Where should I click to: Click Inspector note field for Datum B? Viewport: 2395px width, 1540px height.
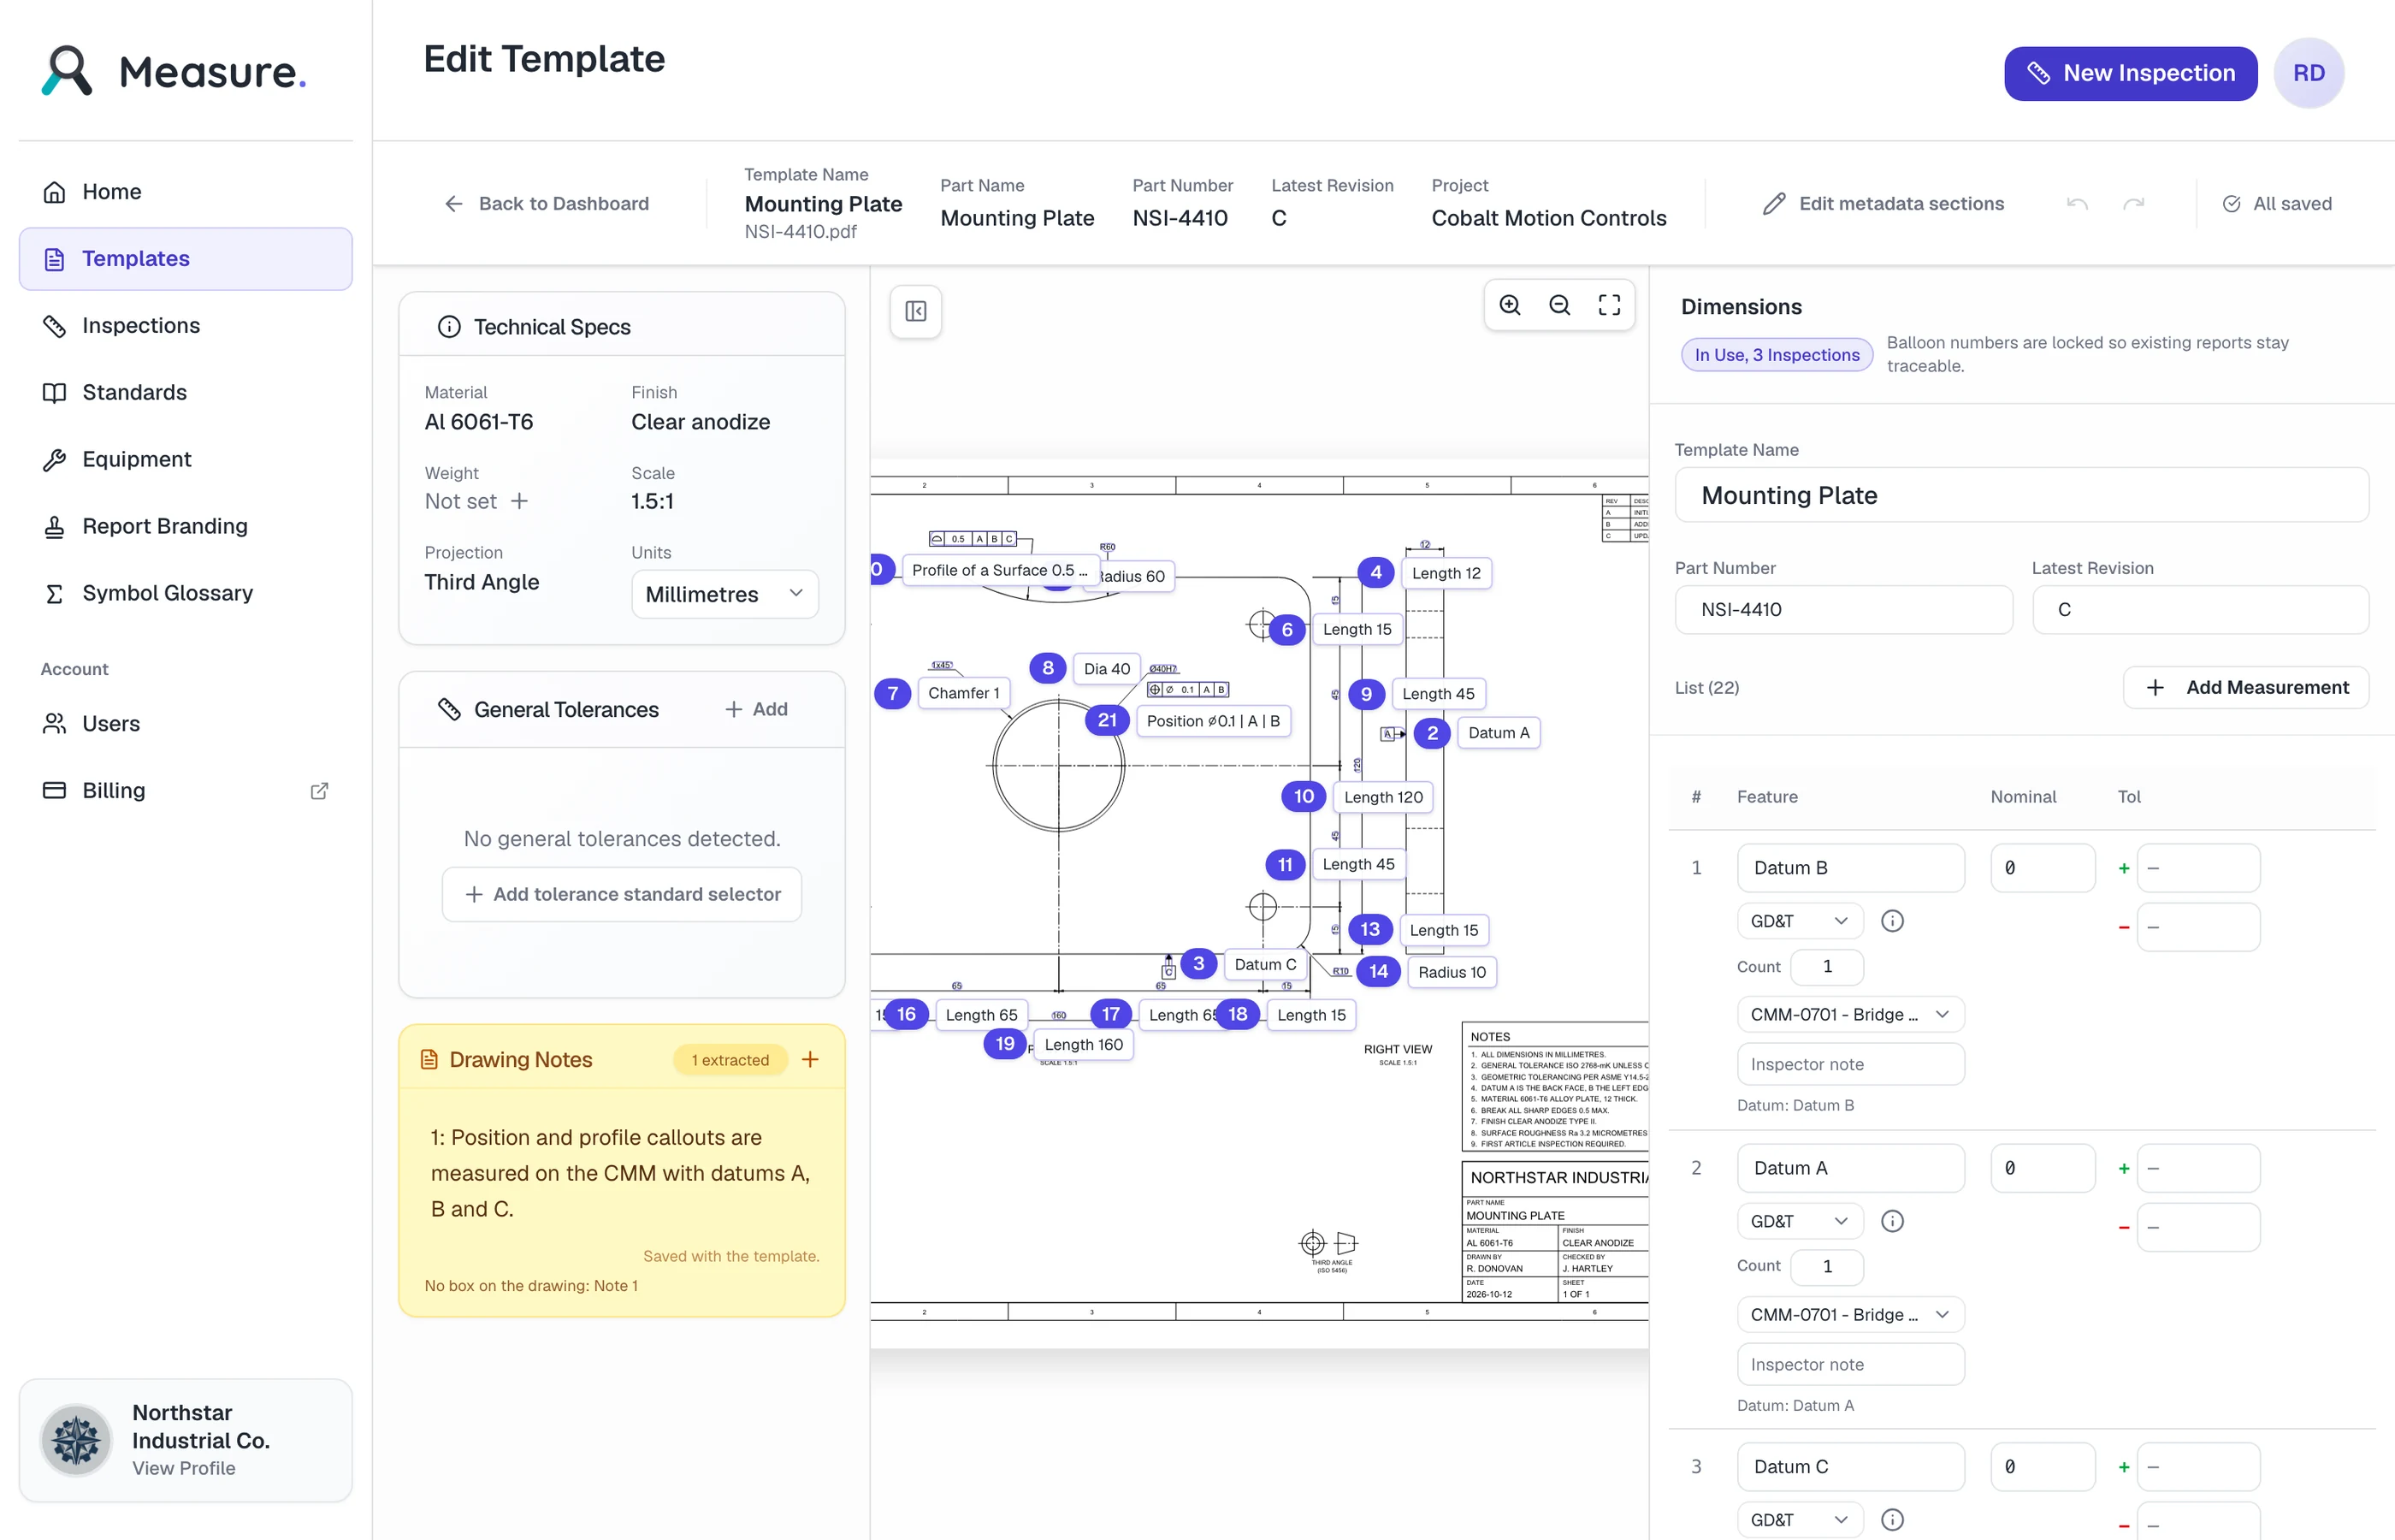tap(1850, 1064)
